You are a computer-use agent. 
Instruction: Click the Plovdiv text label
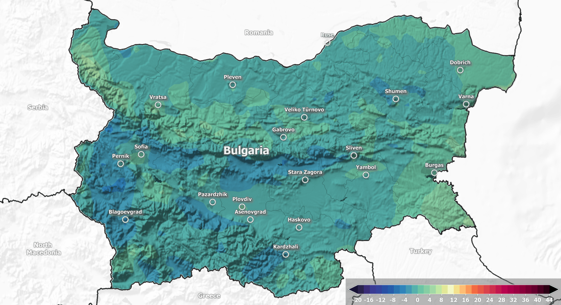tap(242, 199)
